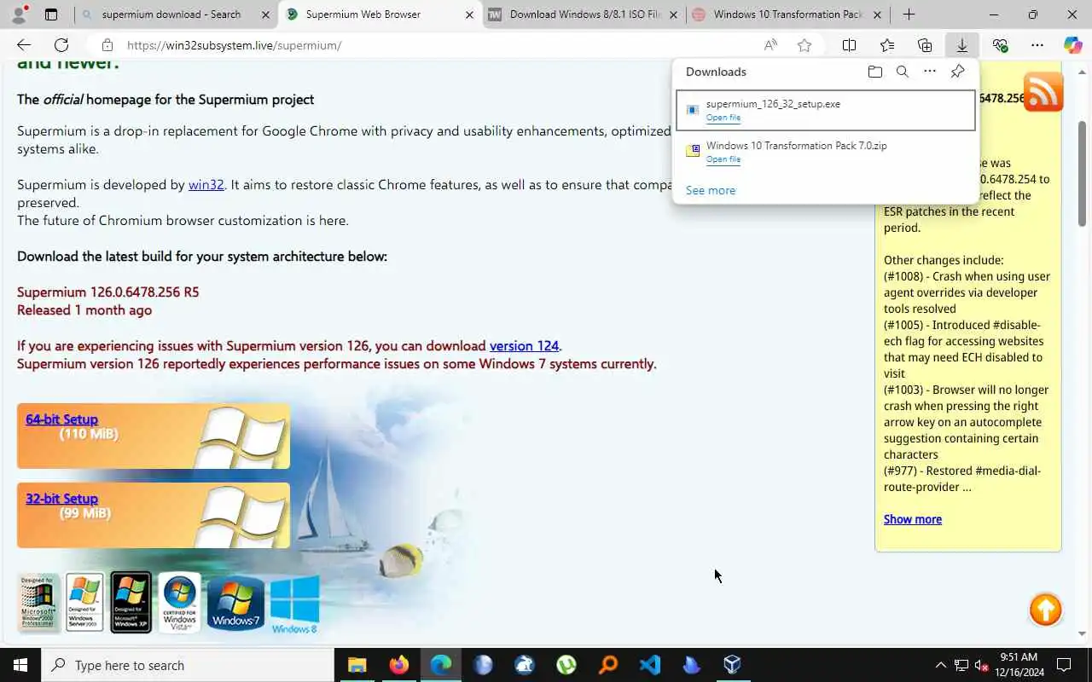
Task: Click See more in Downloads panel
Action: (x=711, y=190)
